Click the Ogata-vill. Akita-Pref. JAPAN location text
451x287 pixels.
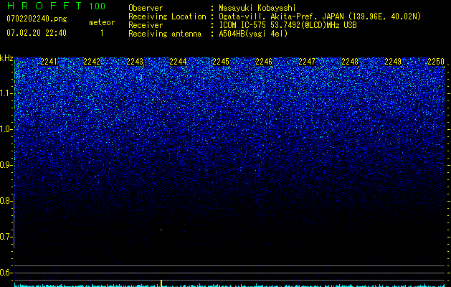320,17
